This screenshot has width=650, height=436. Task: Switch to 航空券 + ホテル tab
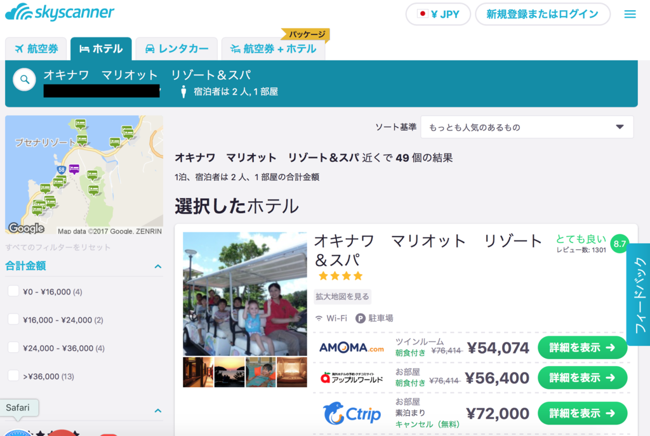(274, 49)
